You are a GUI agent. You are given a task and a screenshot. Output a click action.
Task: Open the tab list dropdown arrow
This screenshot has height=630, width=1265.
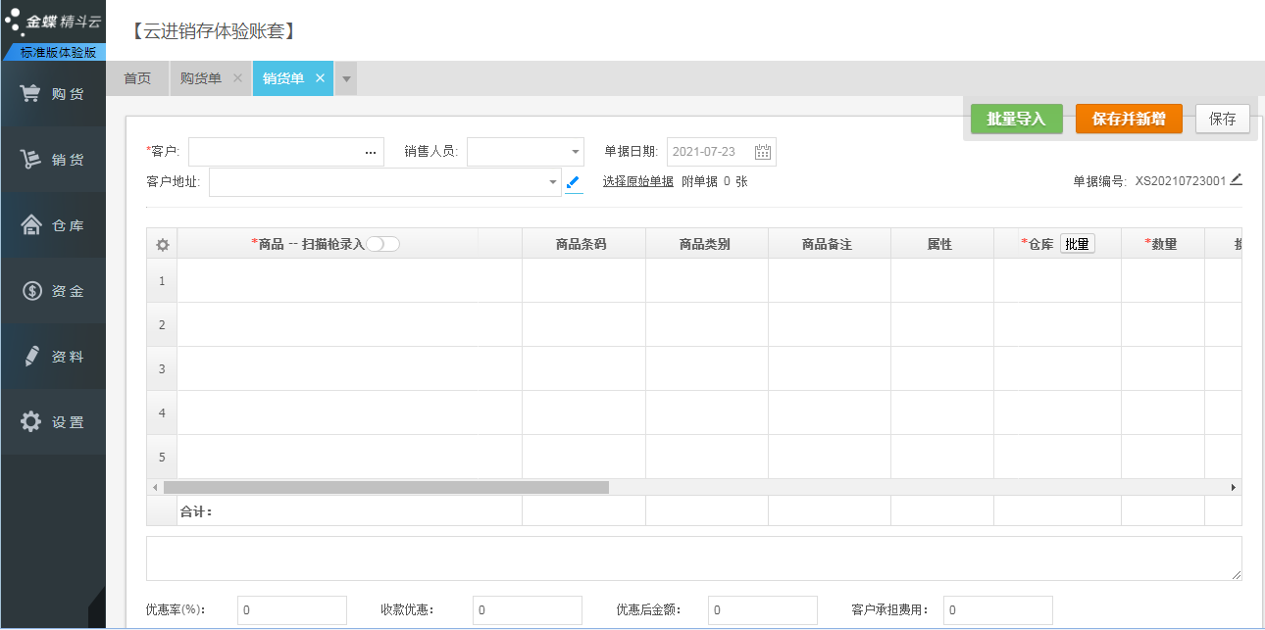pos(346,79)
